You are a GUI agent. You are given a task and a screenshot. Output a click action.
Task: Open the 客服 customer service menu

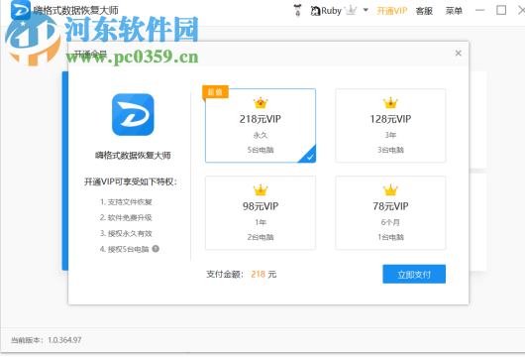click(x=424, y=11)
